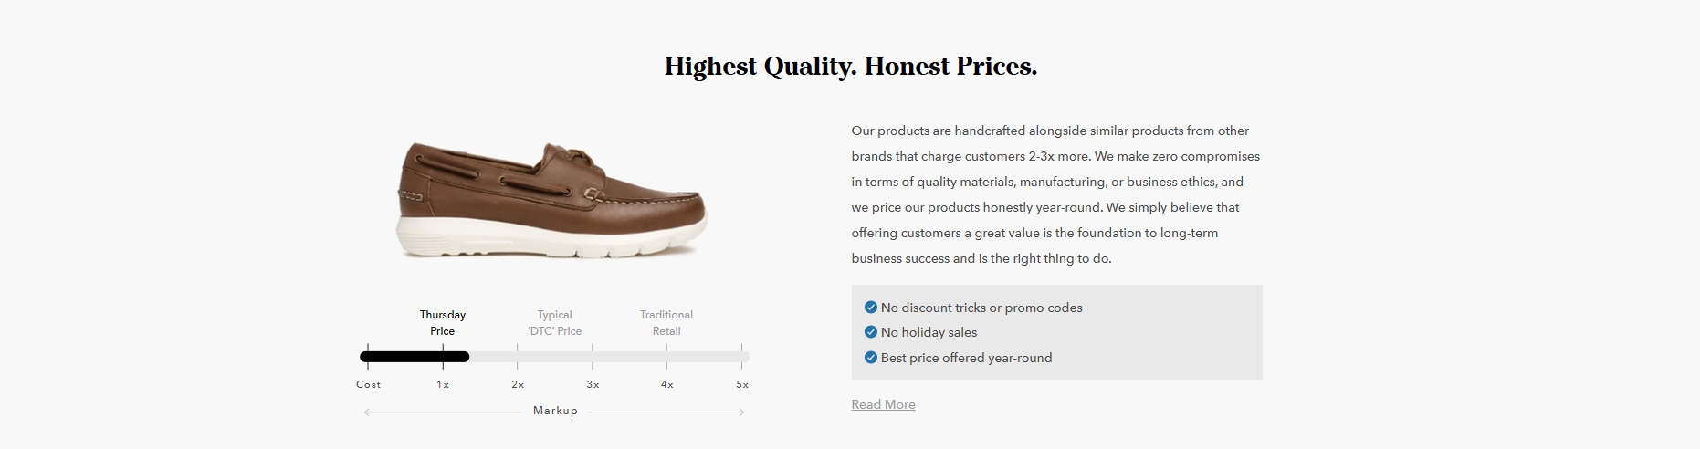Open the Read More link
Screen dimensions: 1700x449
click(883, 404)
